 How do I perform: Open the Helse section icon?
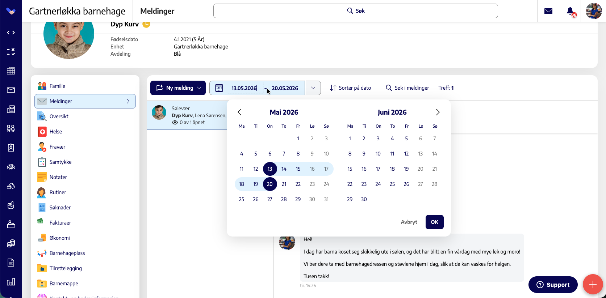pos(42,132)
